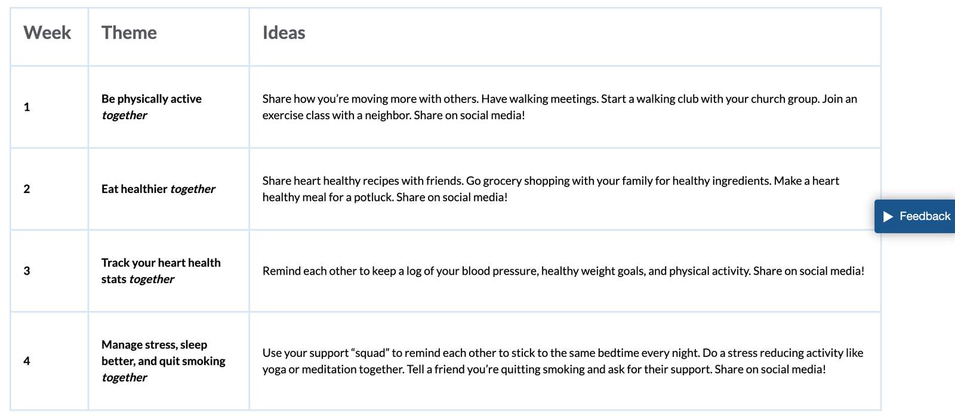Screen dimensions: 955x420
Task: Click the triangle arrow icon beside Feedback
Action: [888, 216]
